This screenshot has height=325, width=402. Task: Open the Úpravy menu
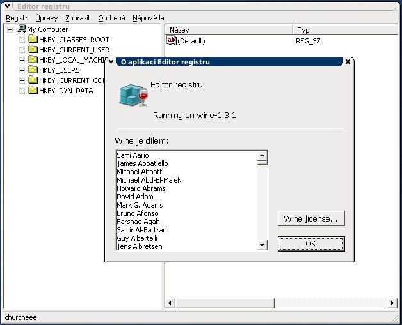(x=46, y=18)
